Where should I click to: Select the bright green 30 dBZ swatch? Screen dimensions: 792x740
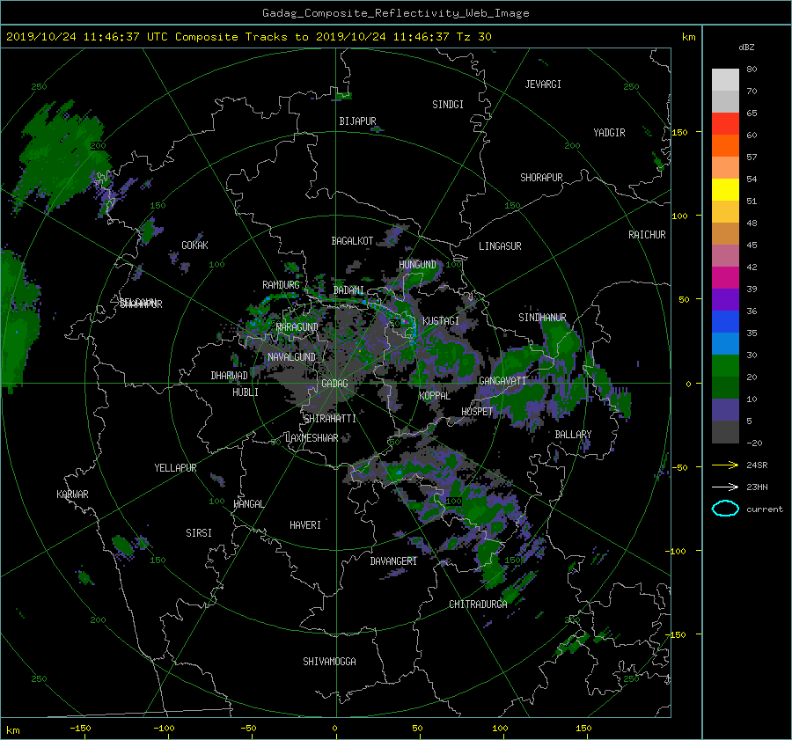tap(725, 365)
